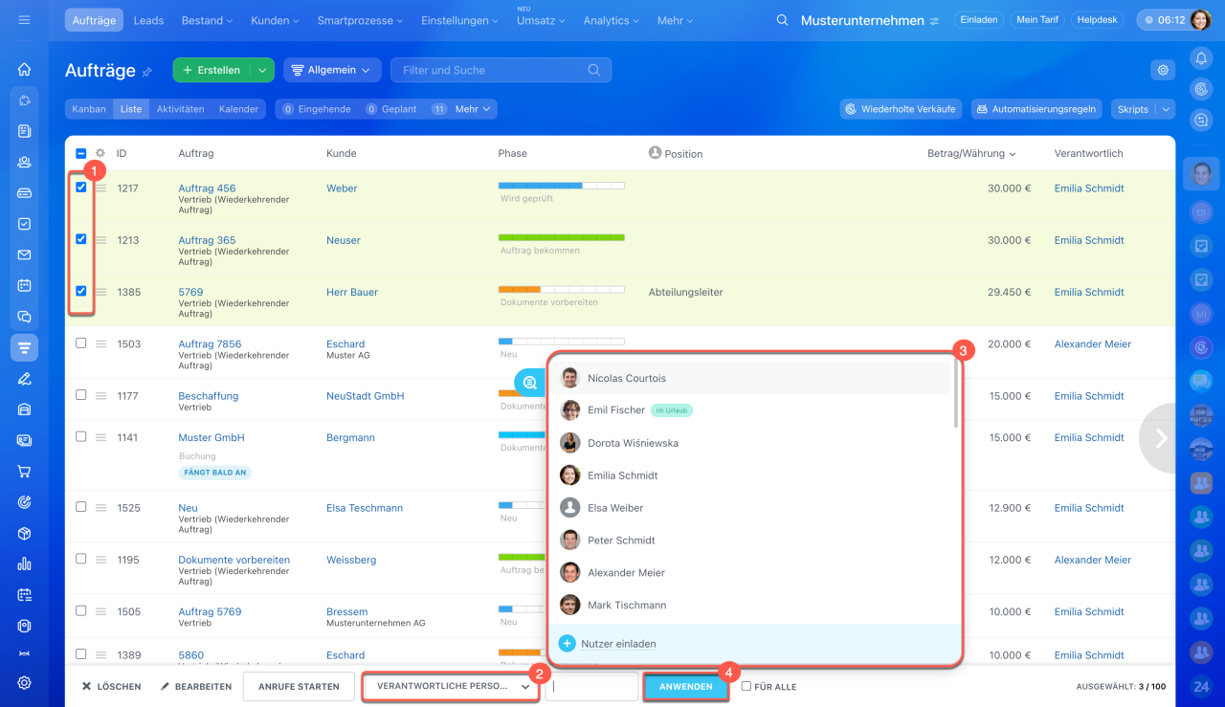This screenshot has width=1225, height=707.
Task: Expand the Mehr counter dropdown
Action: 473,109
